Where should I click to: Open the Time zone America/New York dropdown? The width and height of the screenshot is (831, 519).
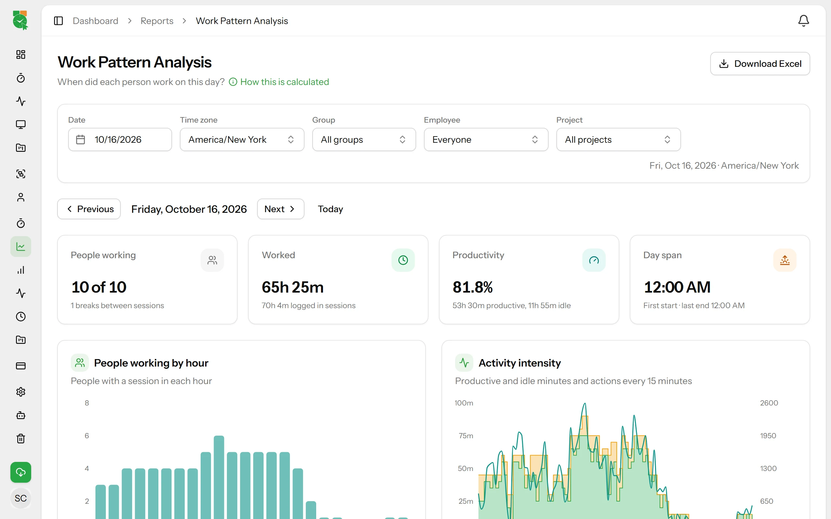242,139
